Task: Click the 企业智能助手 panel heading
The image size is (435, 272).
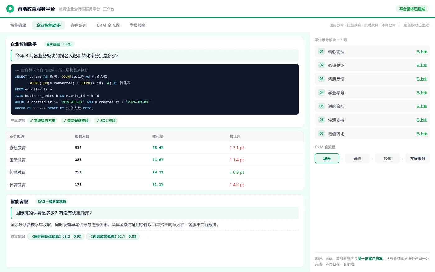Action: (24, 44)
